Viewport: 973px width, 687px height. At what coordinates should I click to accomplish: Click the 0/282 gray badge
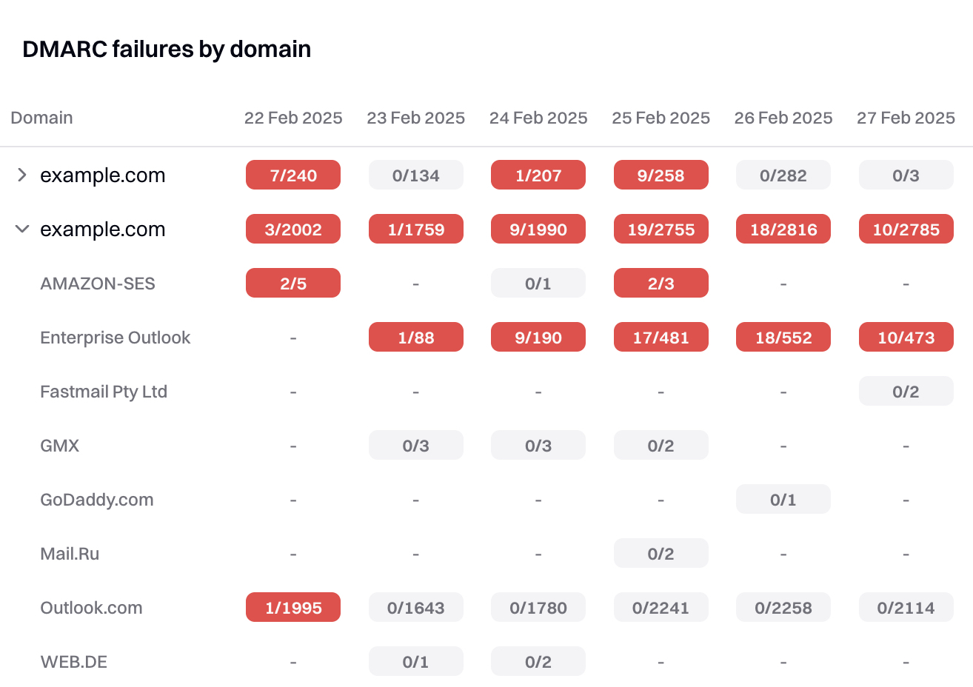click(x=783, y=175)
